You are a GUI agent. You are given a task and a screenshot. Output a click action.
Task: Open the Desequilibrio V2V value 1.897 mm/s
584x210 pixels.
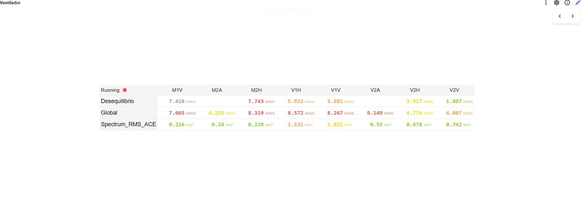click(459, 101)
